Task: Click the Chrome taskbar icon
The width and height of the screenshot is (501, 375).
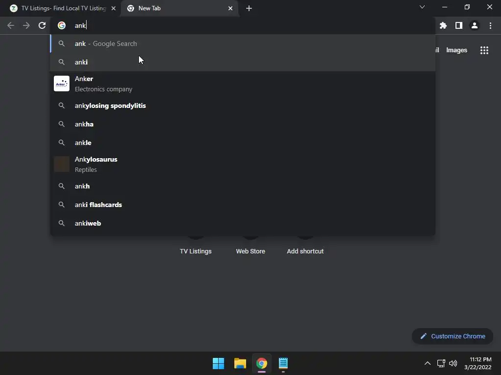Action: point(262,363)
